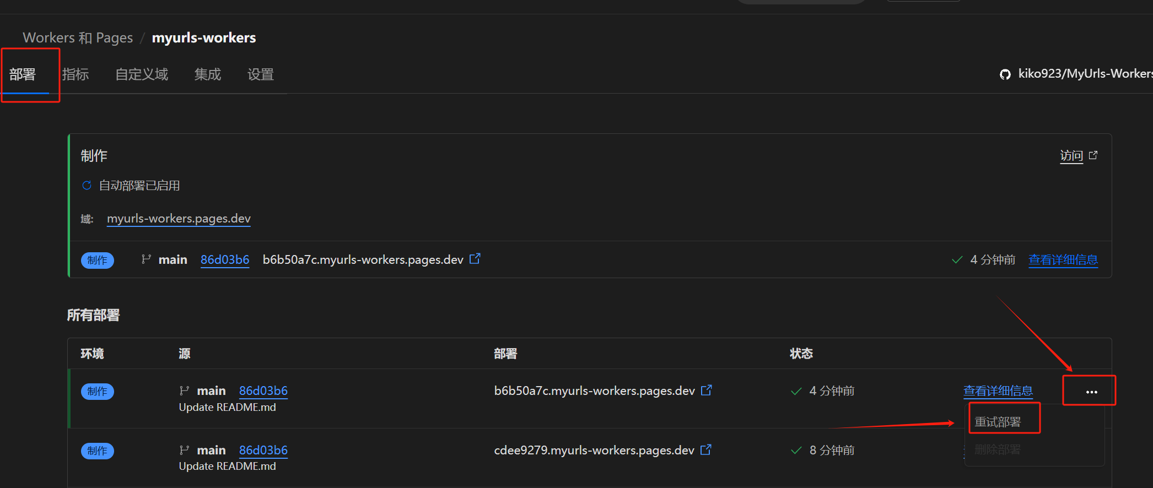Open external-link icon after production card deployment URL
Image resolution: width=1153 pixels, height=488 pixels.
(x=475, y=258)
